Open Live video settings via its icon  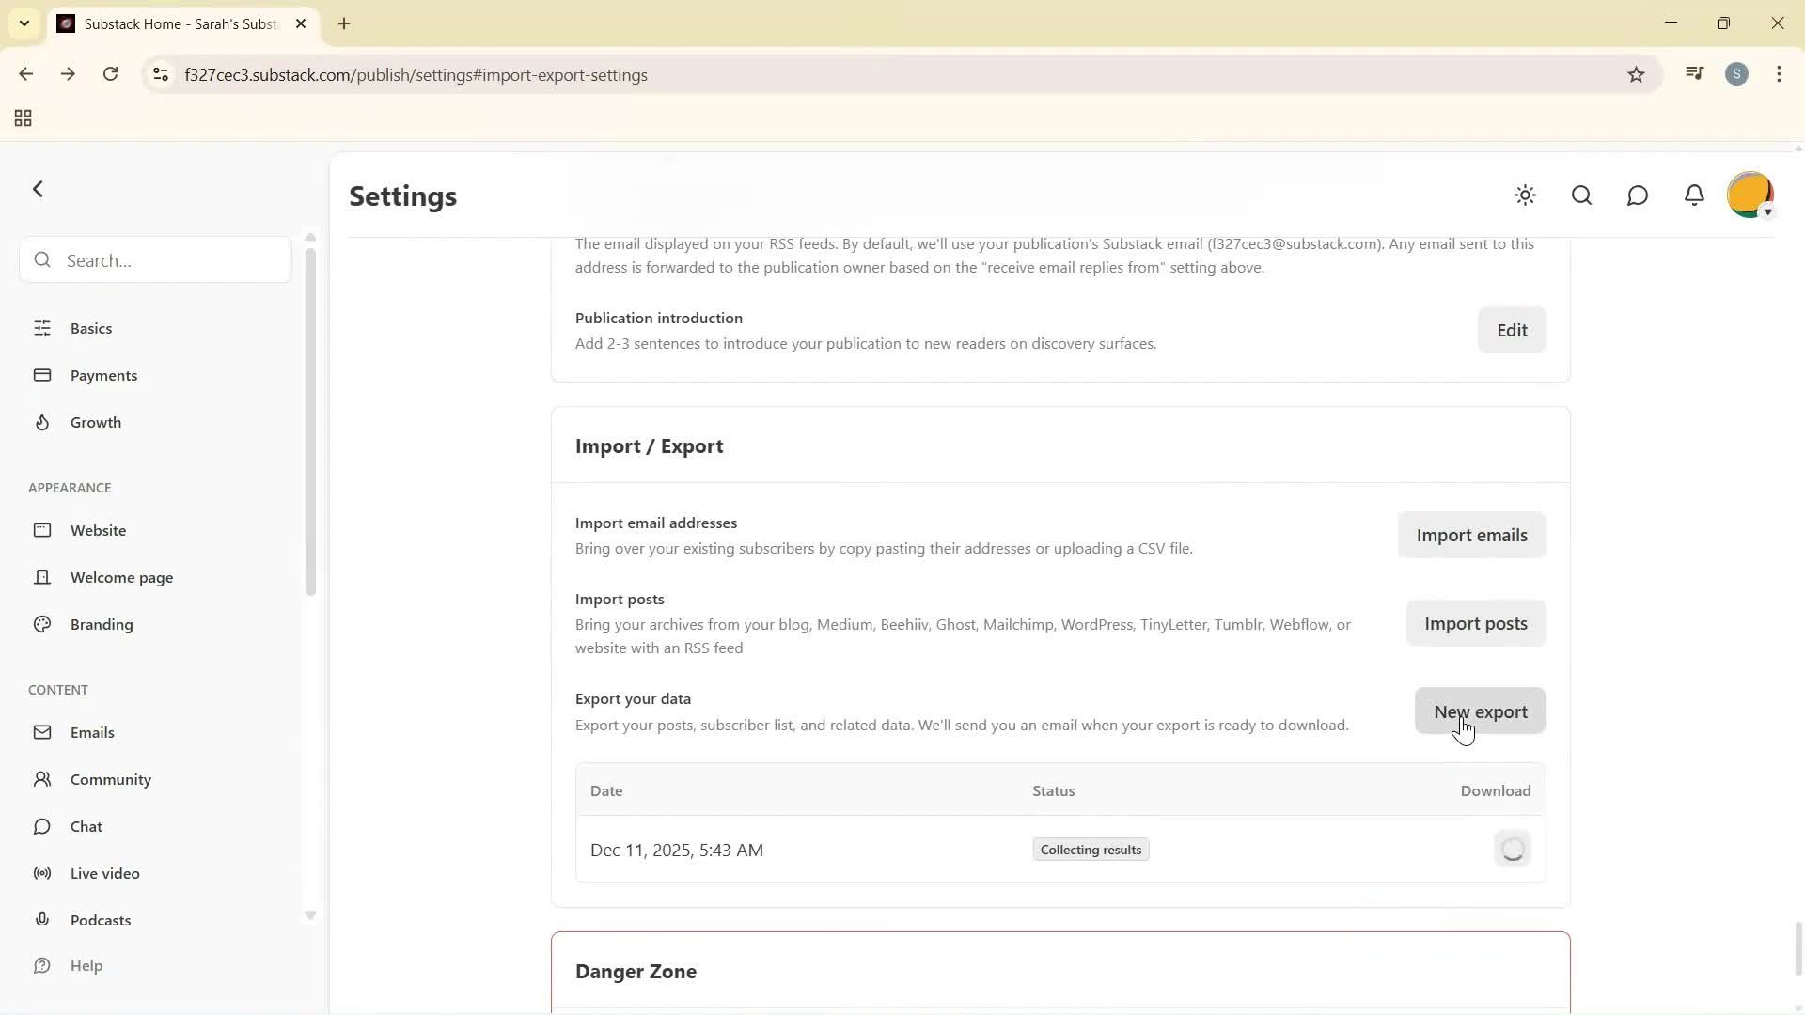(43, 873)
